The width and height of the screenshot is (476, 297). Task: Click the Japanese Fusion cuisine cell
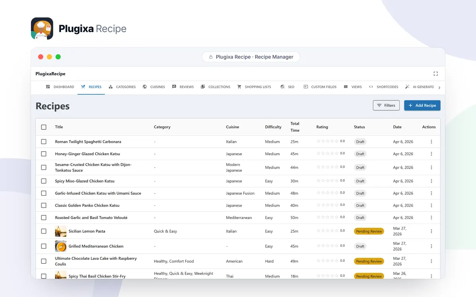tap(240, 194)
